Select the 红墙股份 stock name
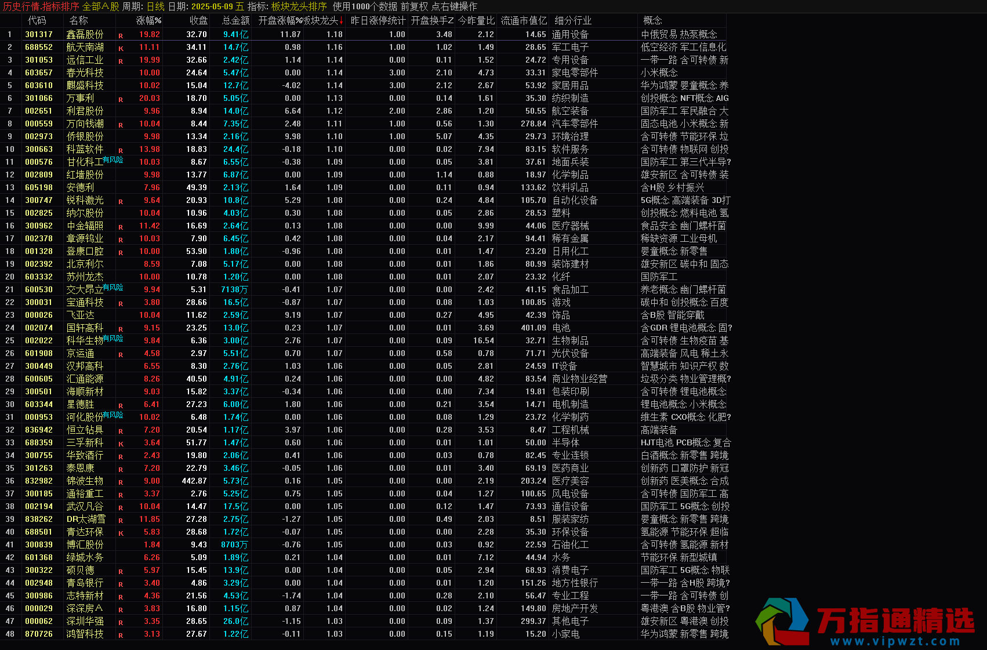This screenshot has height=650, width=987. [x=85, y=175]
